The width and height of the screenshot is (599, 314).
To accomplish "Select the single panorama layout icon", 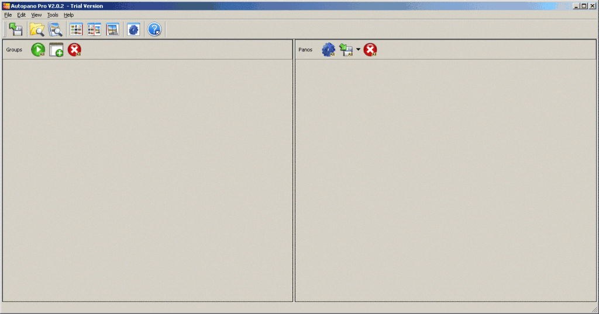I will point(112,29).
